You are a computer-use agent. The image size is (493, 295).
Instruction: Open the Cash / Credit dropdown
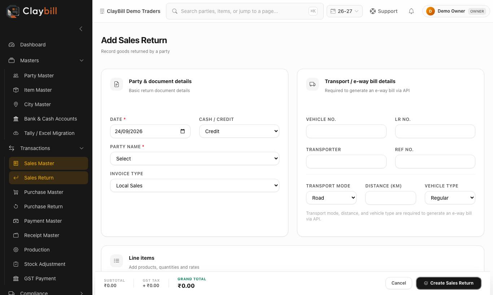coord(239,131)
